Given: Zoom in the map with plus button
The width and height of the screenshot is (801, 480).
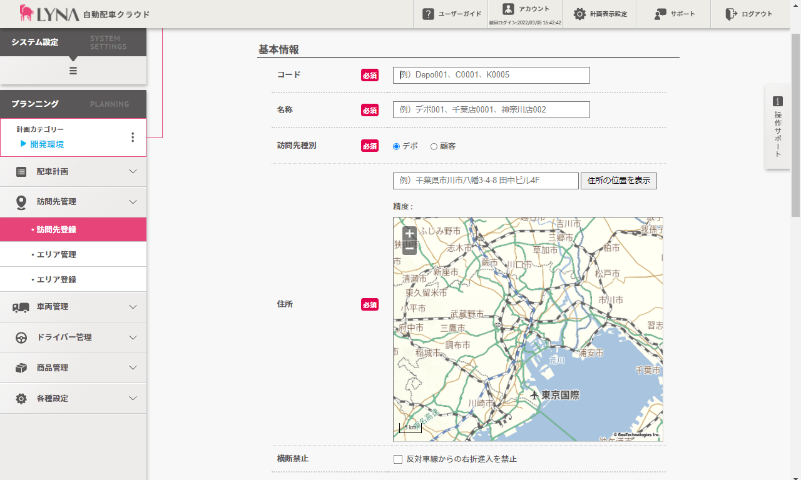Looking at the screenshot, I should tap(409, 234).
